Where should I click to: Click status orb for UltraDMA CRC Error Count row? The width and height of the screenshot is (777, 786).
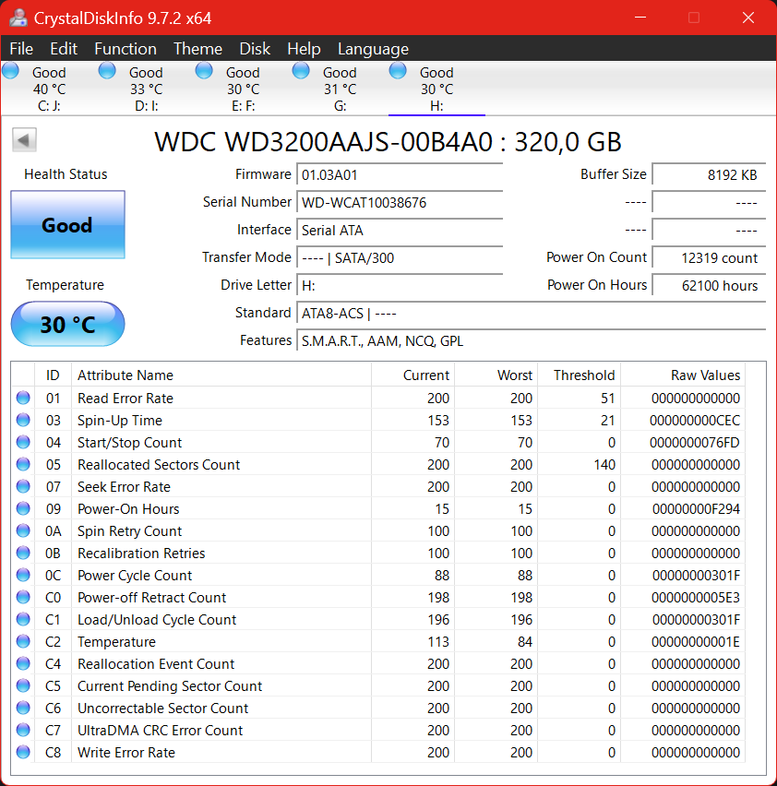click(x=23, y=731)
